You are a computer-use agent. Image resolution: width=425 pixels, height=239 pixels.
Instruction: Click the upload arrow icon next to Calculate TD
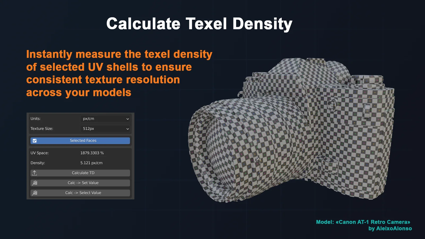pos(34,173)
